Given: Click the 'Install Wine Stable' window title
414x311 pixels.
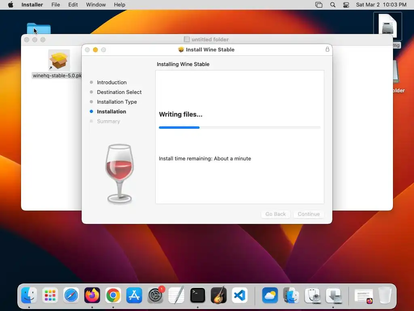Looking at the screenshot, I should [x=210, y=50].
